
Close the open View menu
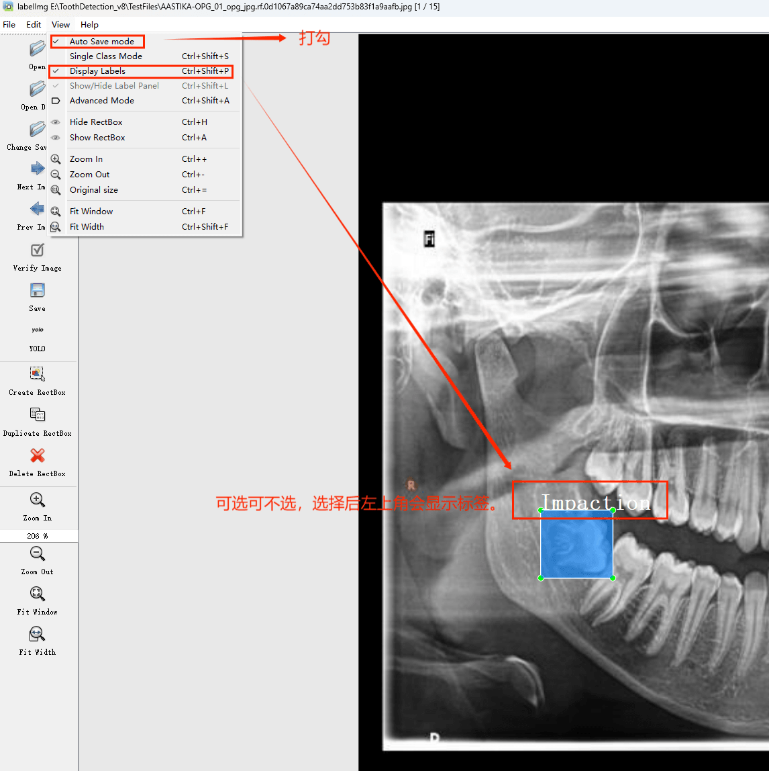pyautogui.click(x=60, y=25)
